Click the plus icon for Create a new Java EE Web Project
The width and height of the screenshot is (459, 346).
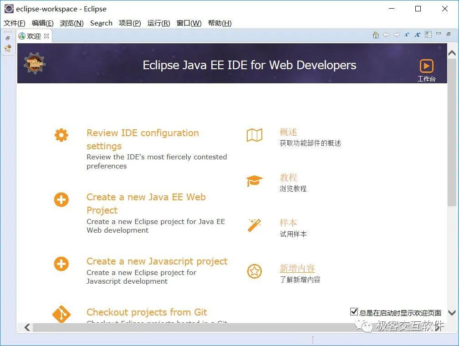[61, 199]
